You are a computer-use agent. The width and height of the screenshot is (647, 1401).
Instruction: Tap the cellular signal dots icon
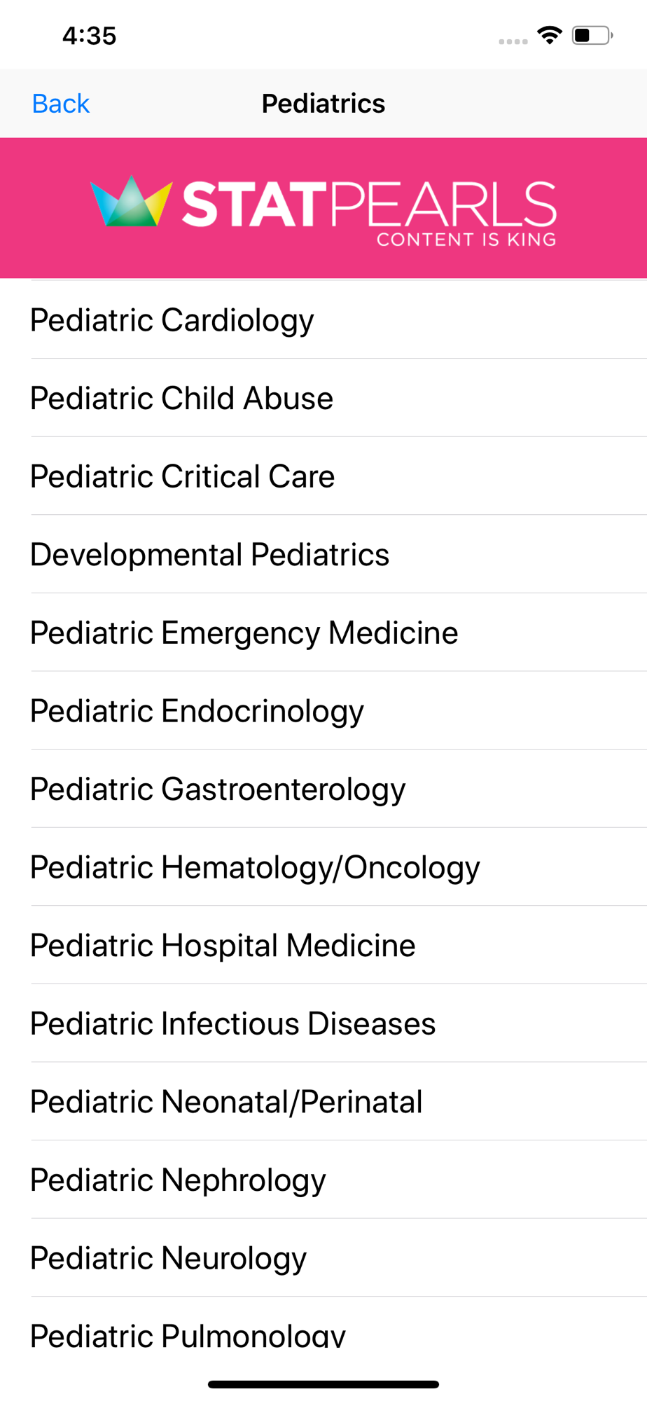click(x=513, y=41)
